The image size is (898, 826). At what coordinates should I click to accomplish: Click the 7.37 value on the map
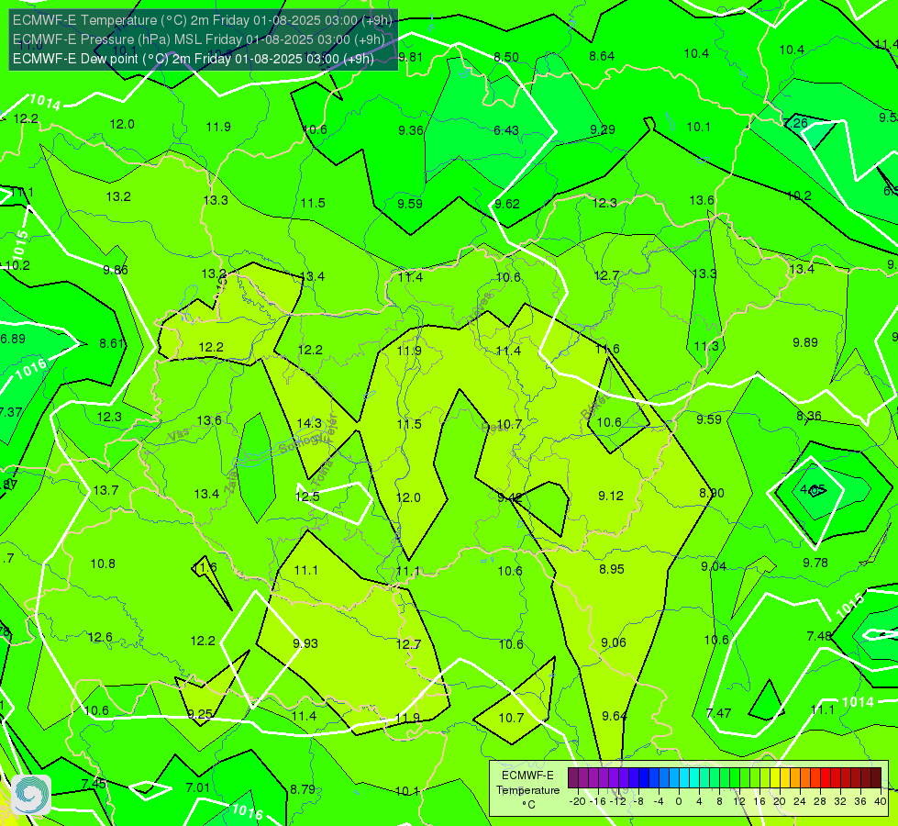[11, 412]
